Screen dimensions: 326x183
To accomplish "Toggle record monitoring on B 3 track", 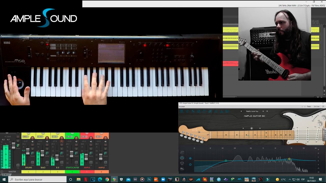I will 62,141.
